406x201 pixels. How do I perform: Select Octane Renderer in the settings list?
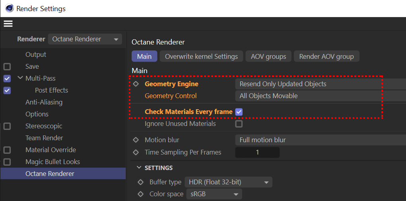pos(63,174)
